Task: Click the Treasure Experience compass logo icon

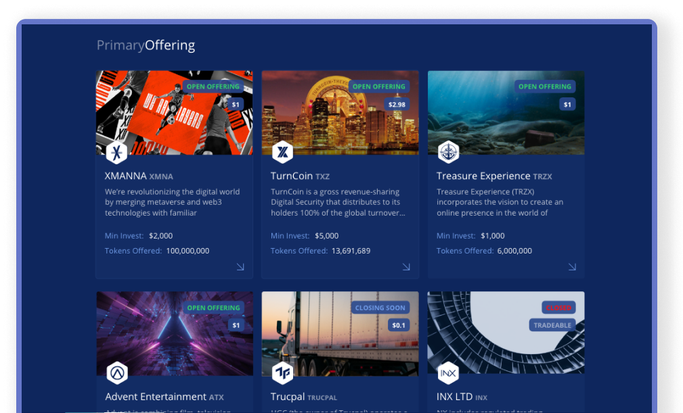Action: pos(448,152)
